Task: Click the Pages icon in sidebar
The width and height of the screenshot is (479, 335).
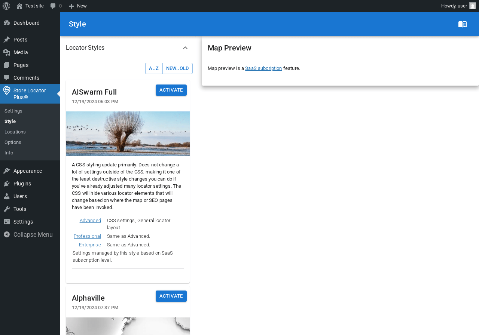Action: [7, 65]
